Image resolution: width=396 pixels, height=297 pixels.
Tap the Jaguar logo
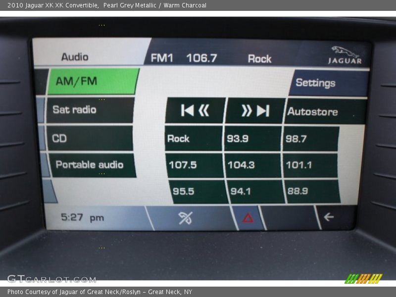point(345,55)
